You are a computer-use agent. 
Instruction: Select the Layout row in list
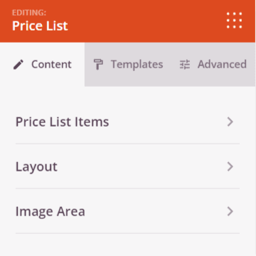tap(127, 166)
